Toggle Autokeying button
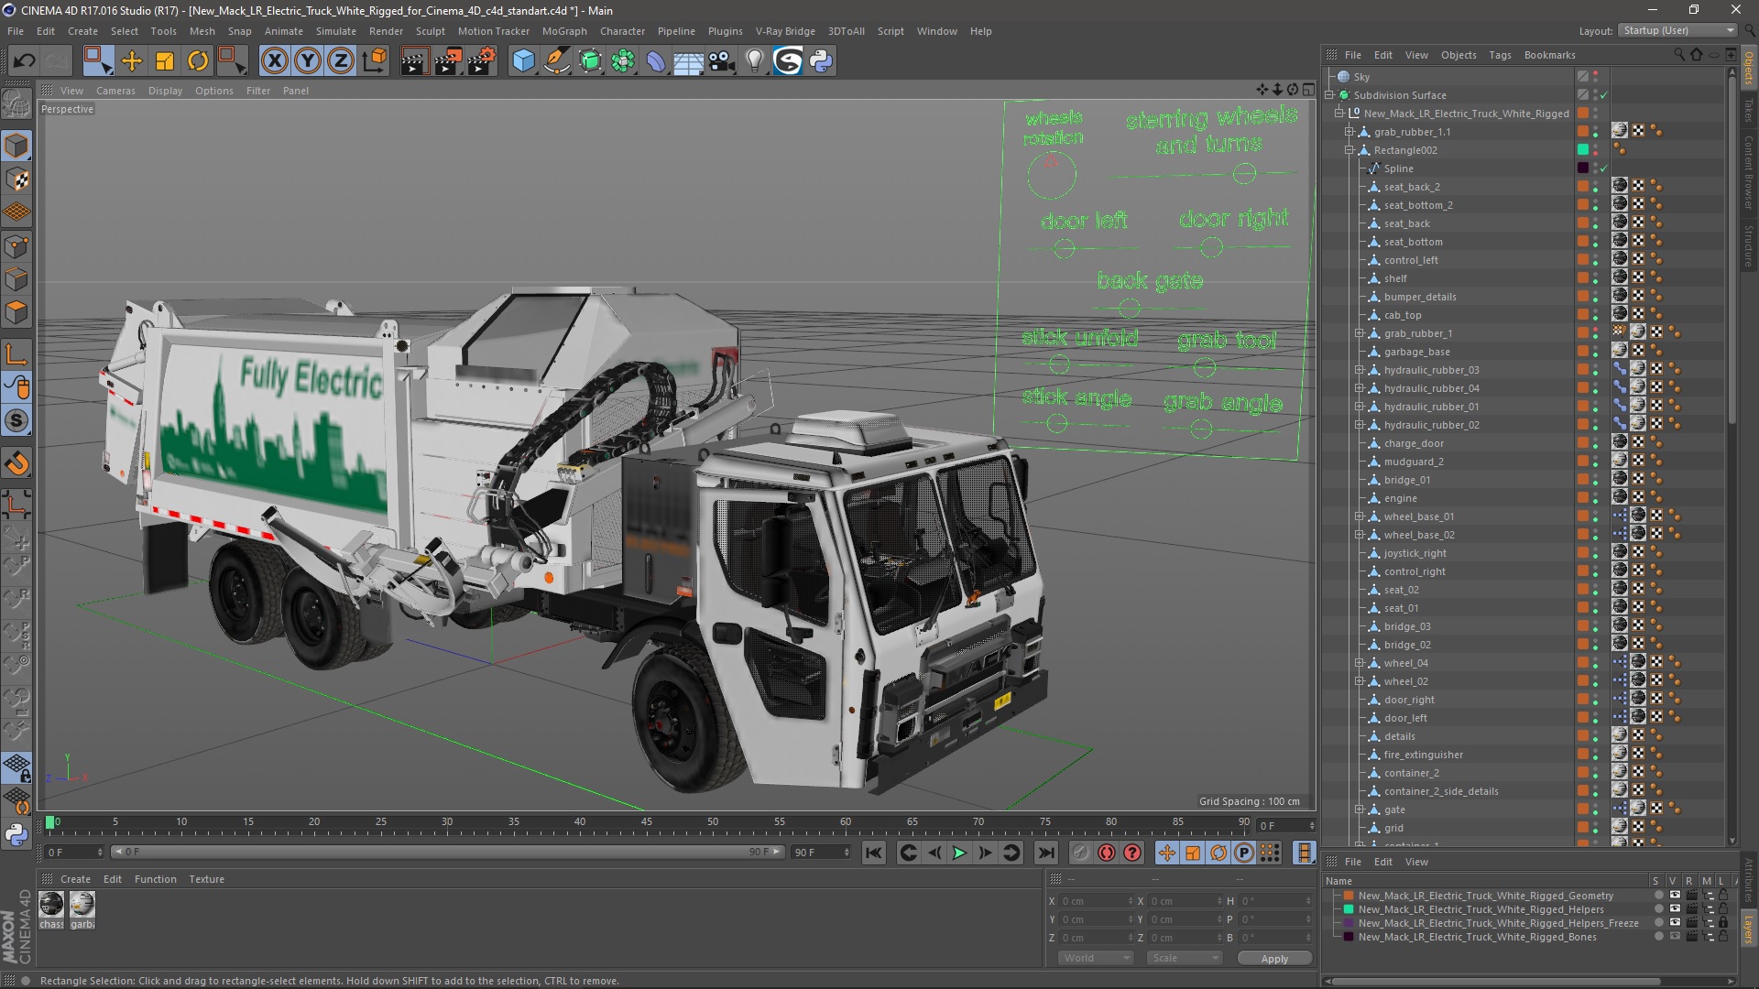 pyautogui.click(x=1107, y=853)
